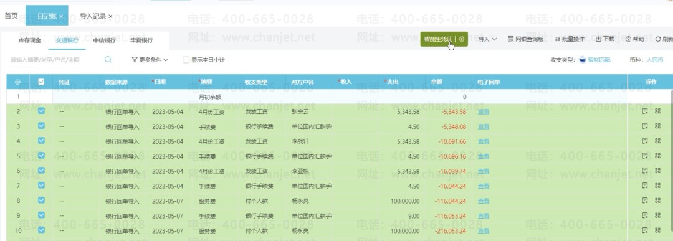Image resolution: width=673 pixels, height=241 pixels.
Task: Click document action icon in row 3
Action: coord(644,126)
